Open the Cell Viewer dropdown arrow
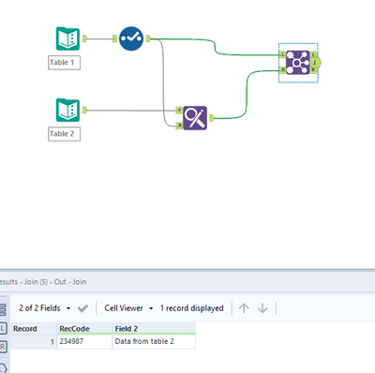 (151, 308)
